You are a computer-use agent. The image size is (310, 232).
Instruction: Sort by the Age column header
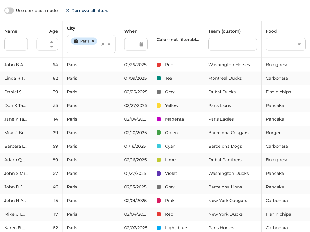tap(54, 31)
